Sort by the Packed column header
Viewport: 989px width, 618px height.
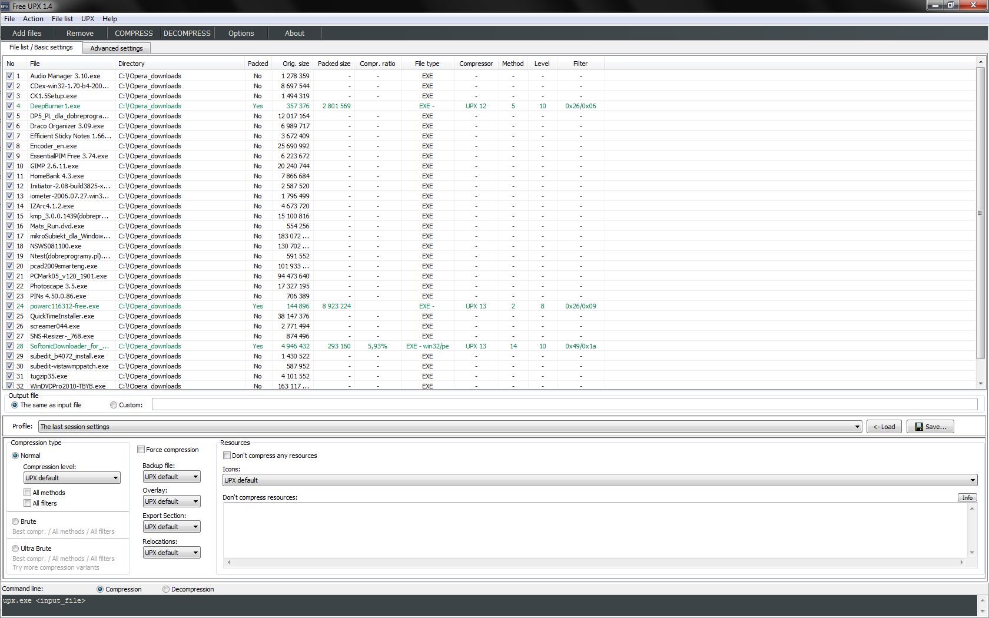pos(258,64)
